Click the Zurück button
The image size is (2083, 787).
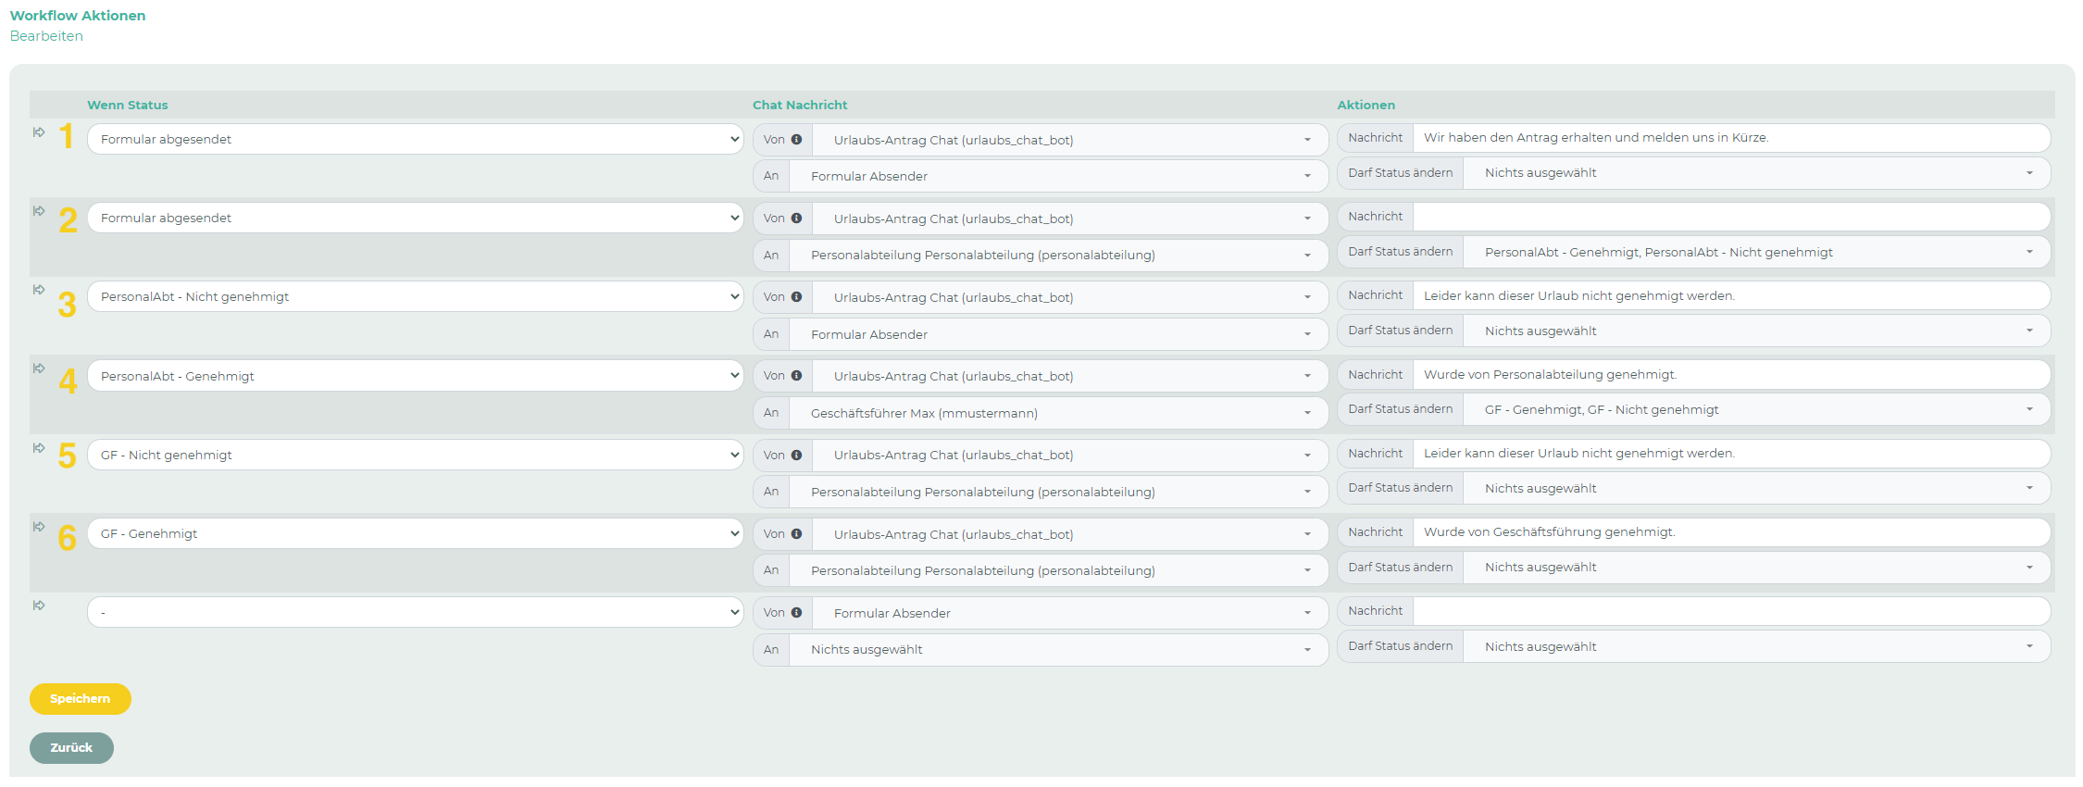click(x=71, y=748)
